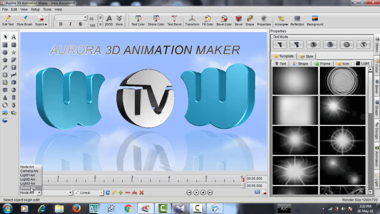The height and width of the screenshot is (214, 380).
Task: Click the timeline position slider handle
Action: click(x=243, y=185)
